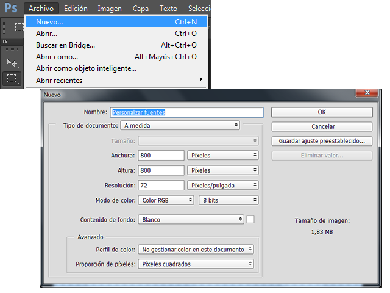Open the Altura units dropdown
This screenshot has width=390, height=293.
tap(223, 170)
